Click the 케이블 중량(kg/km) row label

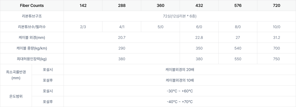(32, 48)
